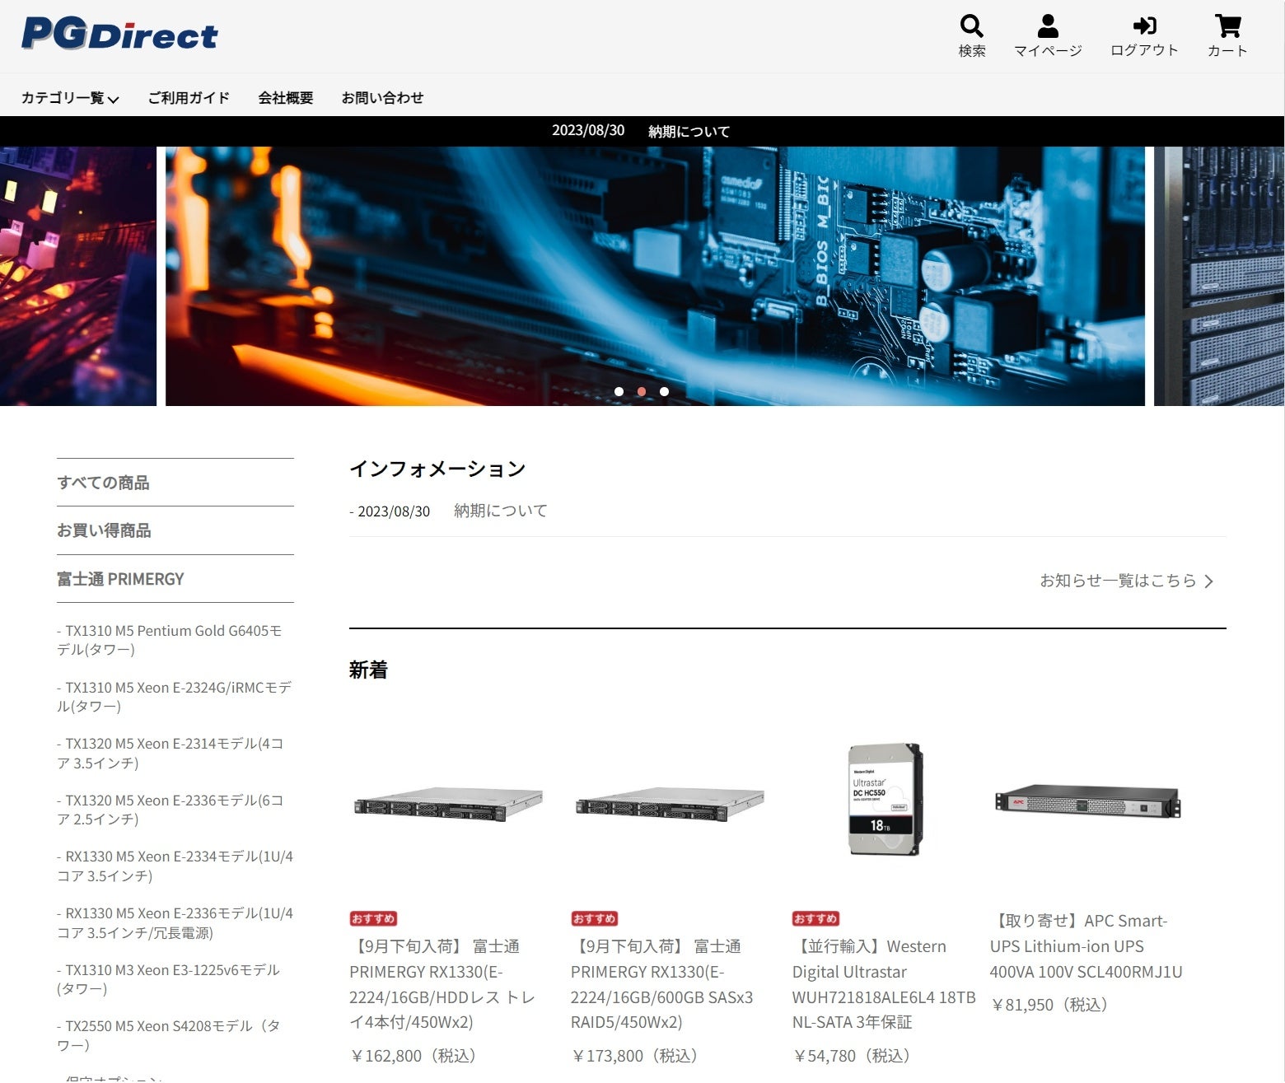The height and width of the screenshot is (1083, 1285).
Task: Open お買い得商品 sidebar category
Action: [x=104, y=530]
